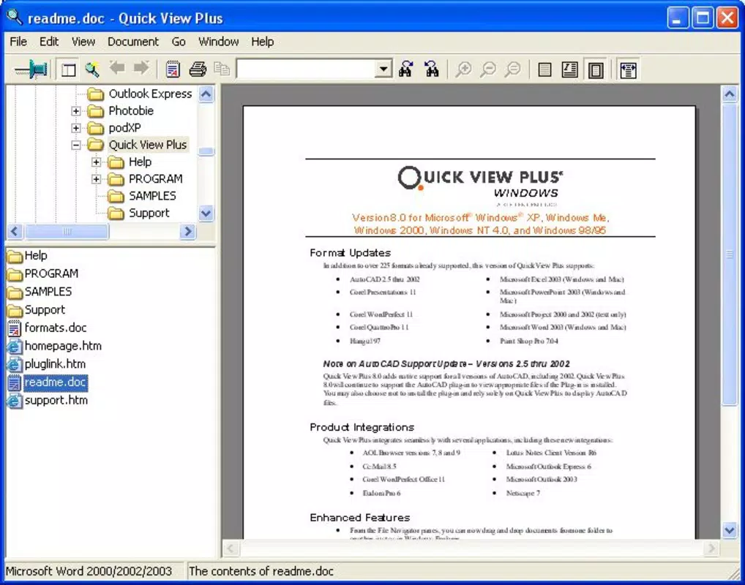745x585 pixels.
Task: Select the Support folder in the tree
Action: pos(149,213)
